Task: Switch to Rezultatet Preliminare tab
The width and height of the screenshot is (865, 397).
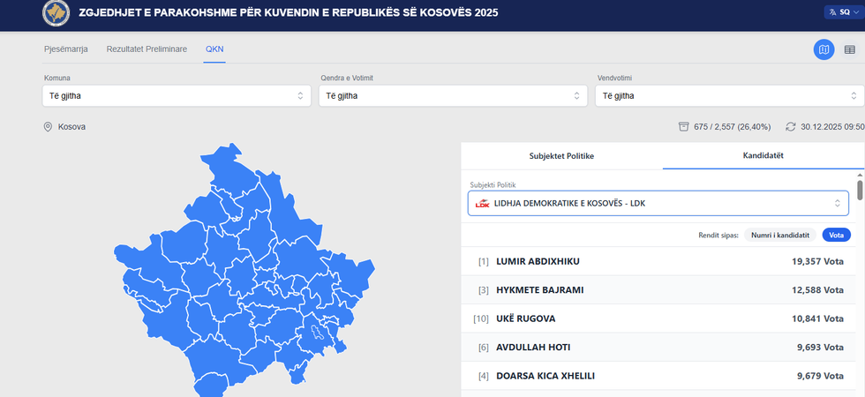Action: pos(147,49)
